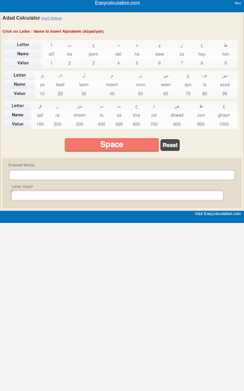Click the Reset button
Viewport: 244px width, 391px height.
(170, 145)
